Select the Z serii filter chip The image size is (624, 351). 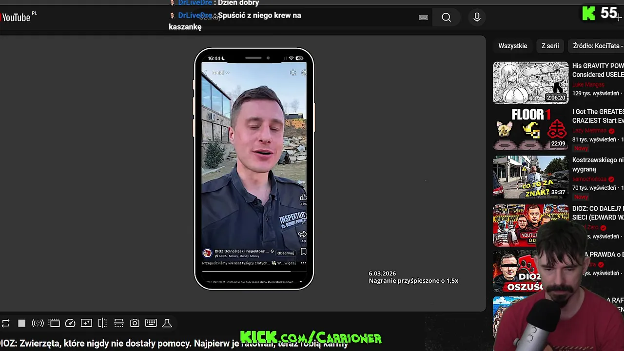point(550,46)
